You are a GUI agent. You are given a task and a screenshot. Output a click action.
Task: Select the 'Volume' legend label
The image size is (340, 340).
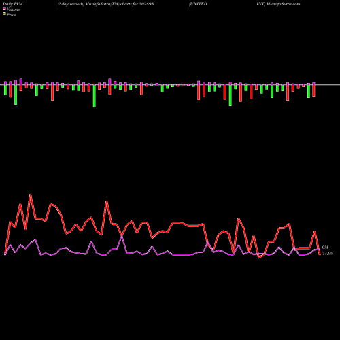(13, 10)
